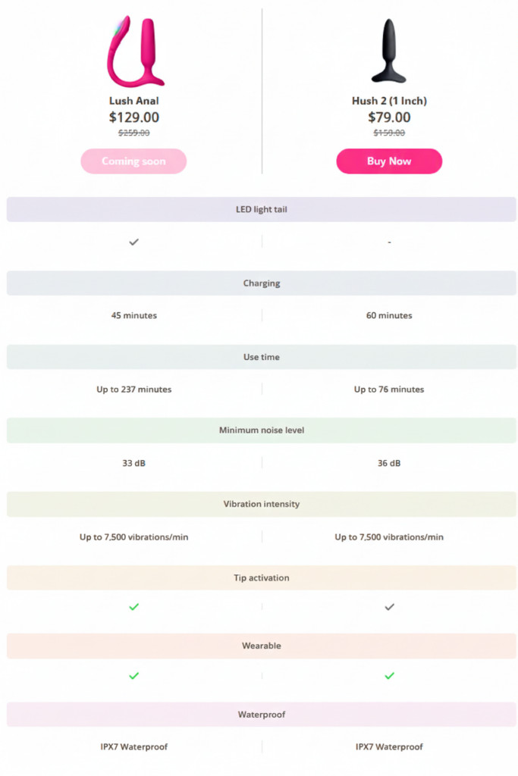Open the Lush Anal product title link
This screenshot has height=776, width=518.
[x=134, y=101]
